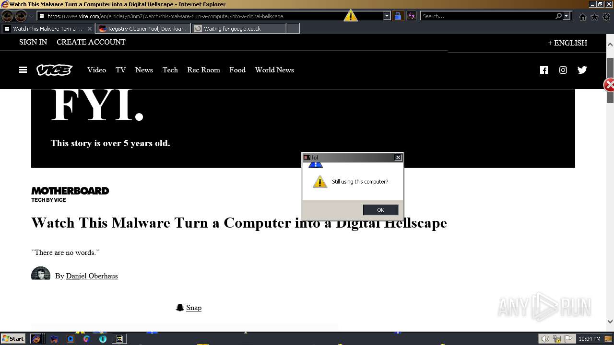The height and width of the screenshot is (345, 614).
Task: Open the + ENGLISH language selector
Action: click(x=567, y=43)
